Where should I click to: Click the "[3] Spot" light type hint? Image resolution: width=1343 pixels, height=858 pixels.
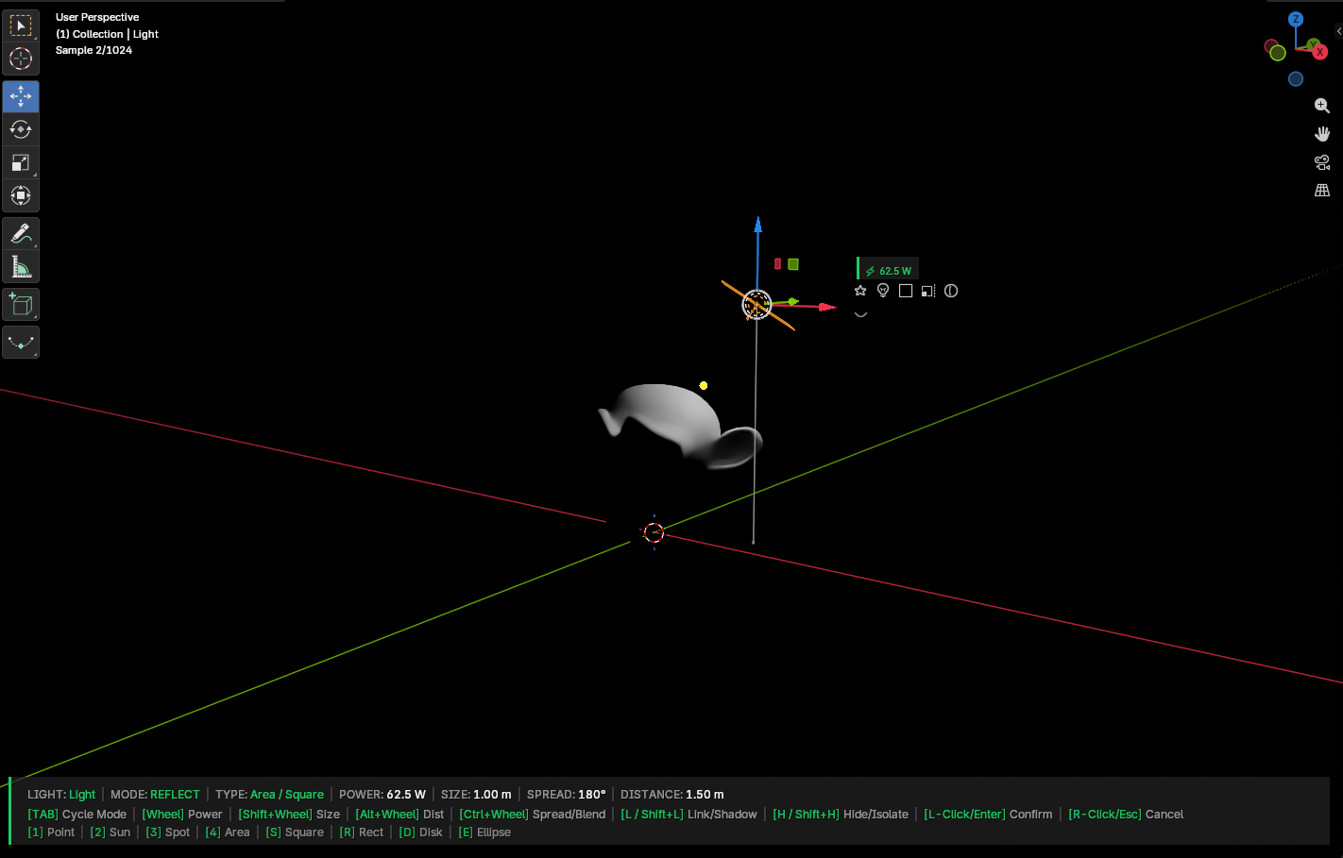coord(167,833)
